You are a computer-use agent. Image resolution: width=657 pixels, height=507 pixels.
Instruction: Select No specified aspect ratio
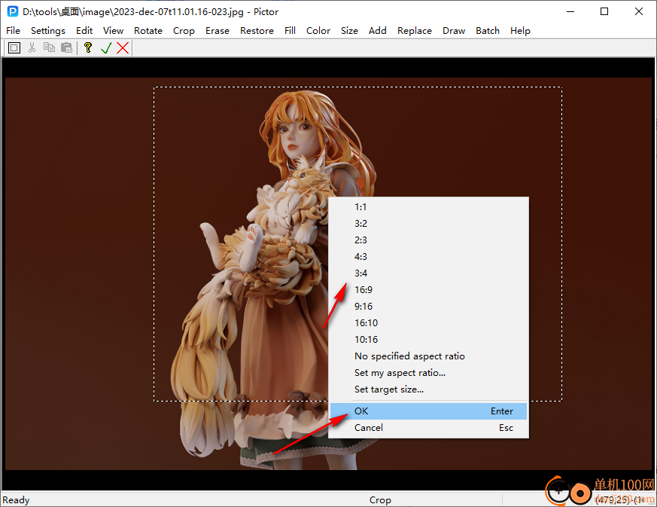(x=428, y=356)
